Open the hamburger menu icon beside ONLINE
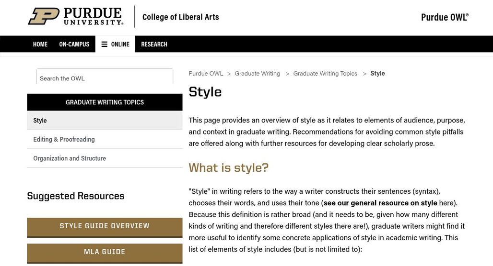This screenshot has height=266, width=493. (105, 44)
